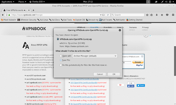Reload the page with refresh icon

108,15
